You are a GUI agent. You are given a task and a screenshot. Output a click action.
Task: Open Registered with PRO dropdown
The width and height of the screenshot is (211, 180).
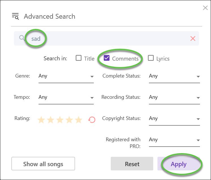point(174,140)
